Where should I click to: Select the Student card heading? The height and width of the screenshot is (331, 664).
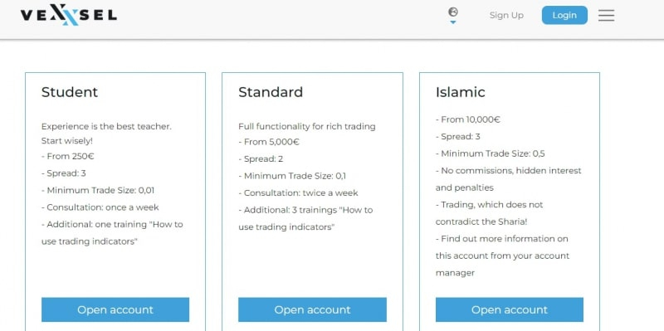click(70, 92)
